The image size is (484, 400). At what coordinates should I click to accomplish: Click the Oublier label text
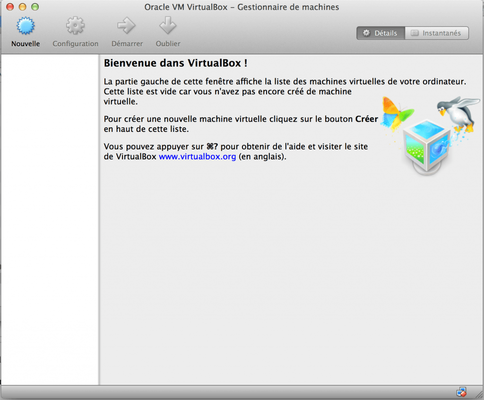(x=168, y=43)
